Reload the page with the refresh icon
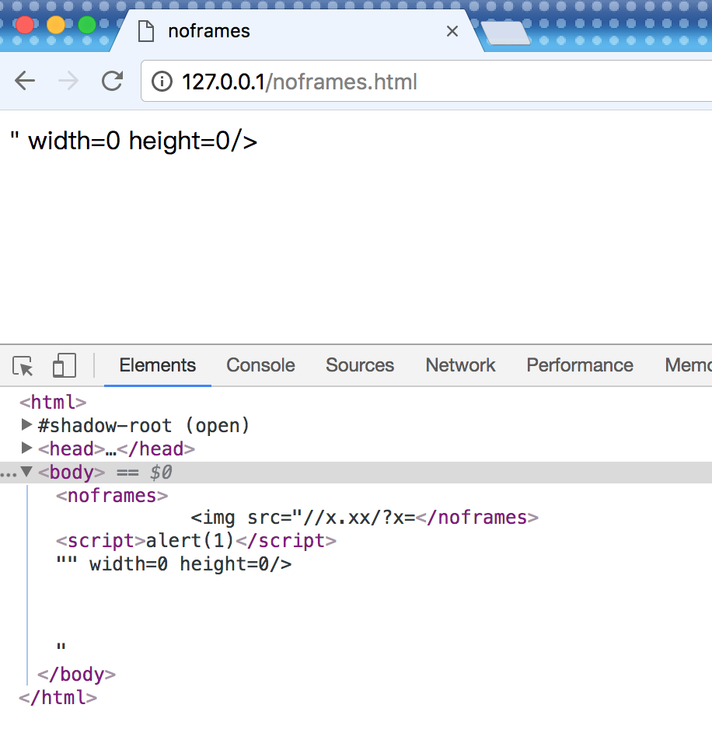 click(113, 81)
